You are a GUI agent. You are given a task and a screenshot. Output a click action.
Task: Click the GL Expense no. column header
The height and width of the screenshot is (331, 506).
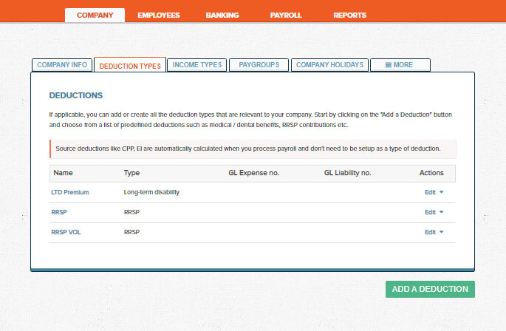coord(253,173)
